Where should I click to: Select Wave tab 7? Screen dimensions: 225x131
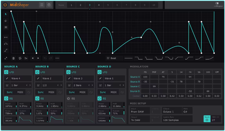(126, 5)
